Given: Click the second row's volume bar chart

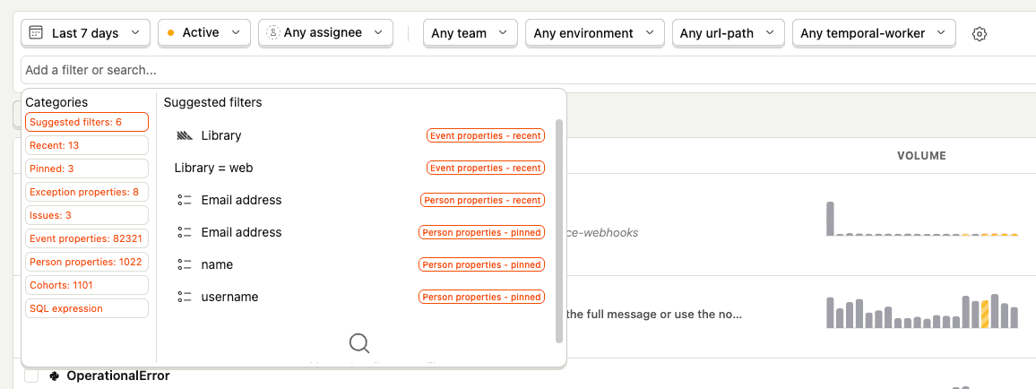Looking at the screenshot, I should pos(921,311).
